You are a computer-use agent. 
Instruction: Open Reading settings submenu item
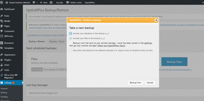(x=4, y=97)
